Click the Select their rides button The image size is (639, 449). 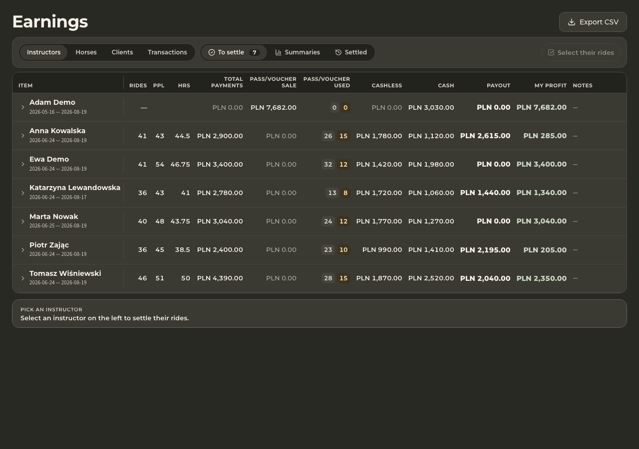coord(581,52)
